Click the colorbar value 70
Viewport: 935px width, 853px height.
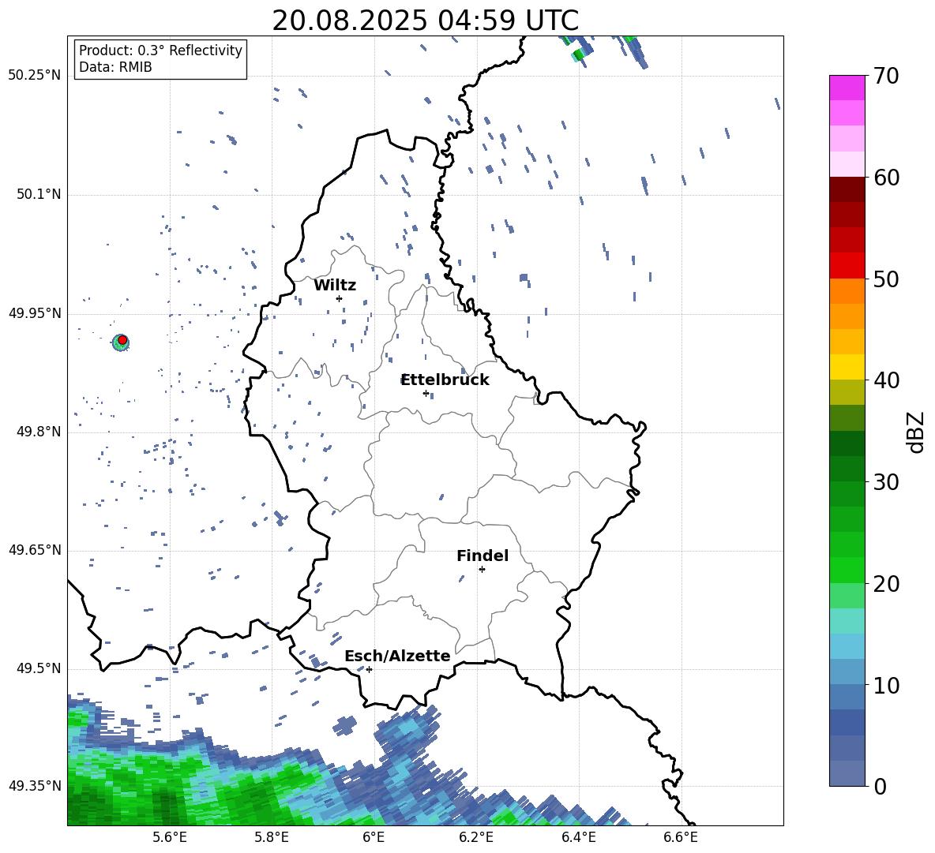pos(886,77)
